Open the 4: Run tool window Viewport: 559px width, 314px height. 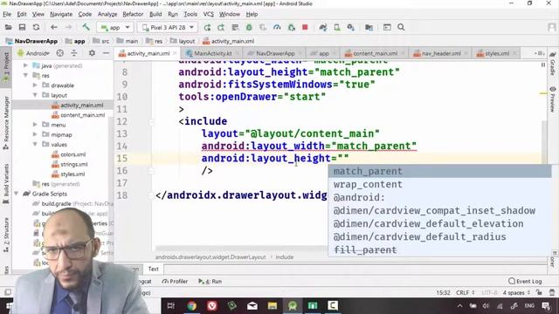click(210, 281)
